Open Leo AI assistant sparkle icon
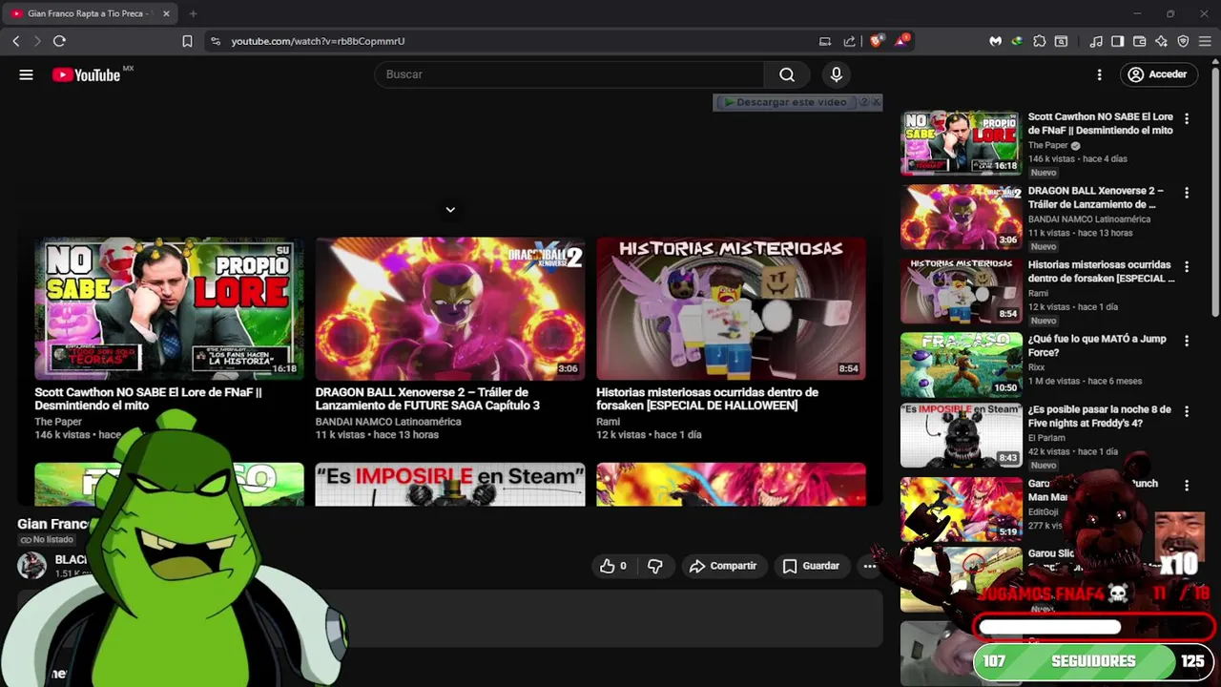 1161,41
